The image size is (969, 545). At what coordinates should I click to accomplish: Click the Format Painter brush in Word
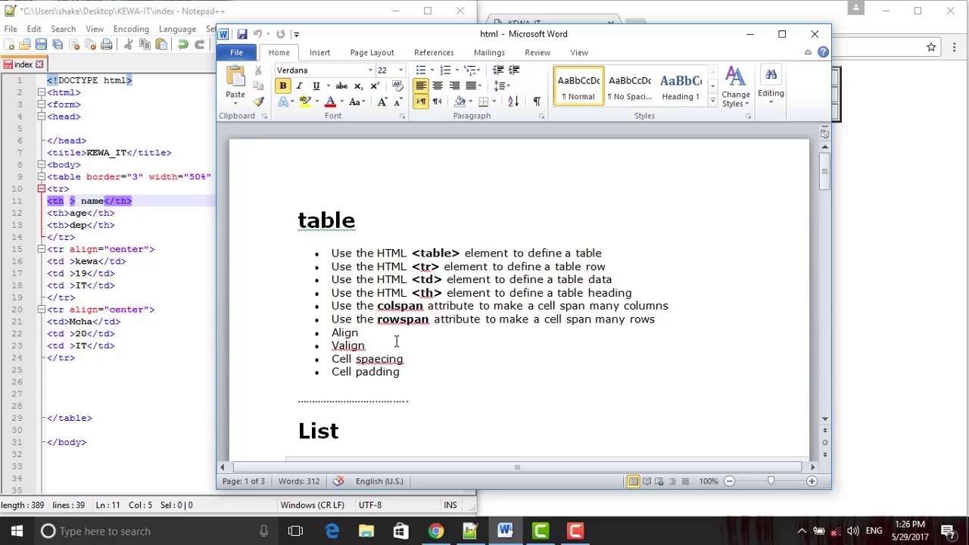pos(258,101)
